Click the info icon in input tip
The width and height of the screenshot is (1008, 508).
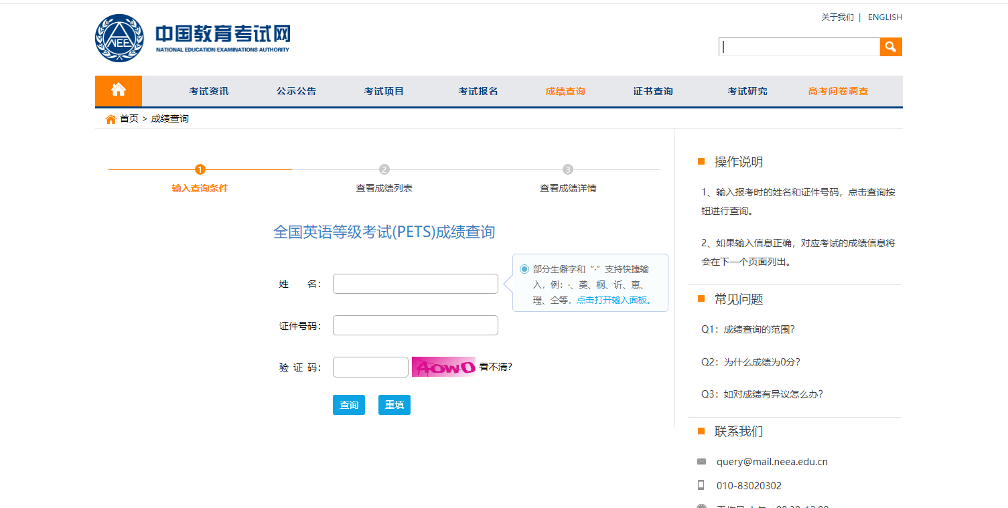tap(524, 269)
